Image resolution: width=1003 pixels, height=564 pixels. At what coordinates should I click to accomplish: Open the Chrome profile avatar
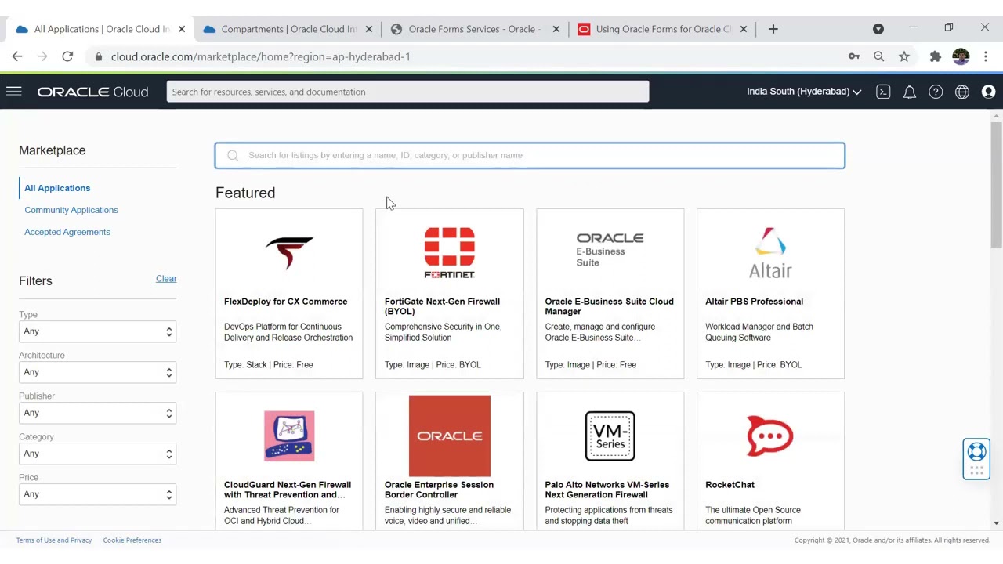click(x=961, y=56)
